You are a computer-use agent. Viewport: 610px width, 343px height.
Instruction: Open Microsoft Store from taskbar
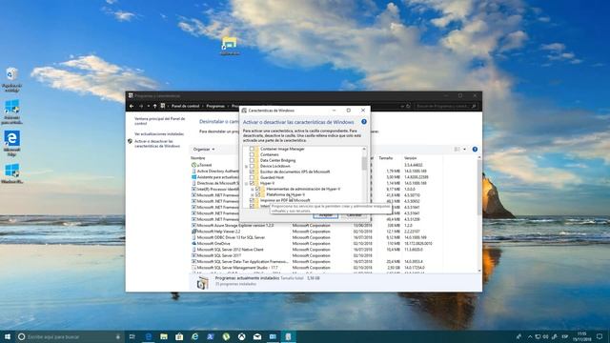pos(179,336)
